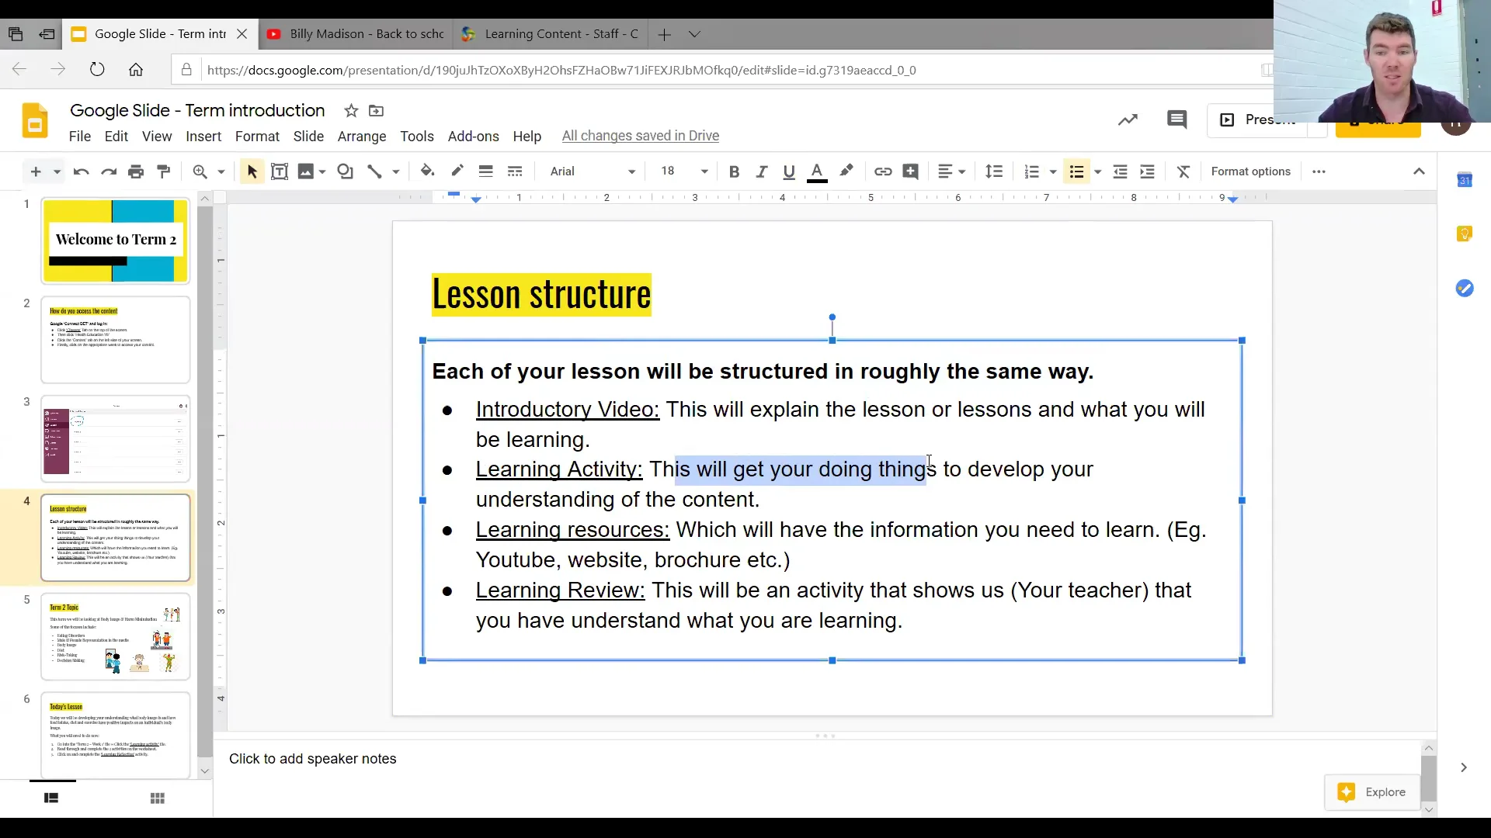Toggle bulleted list button
The width and height of the screenshot is (1491, 838).
1076,171
